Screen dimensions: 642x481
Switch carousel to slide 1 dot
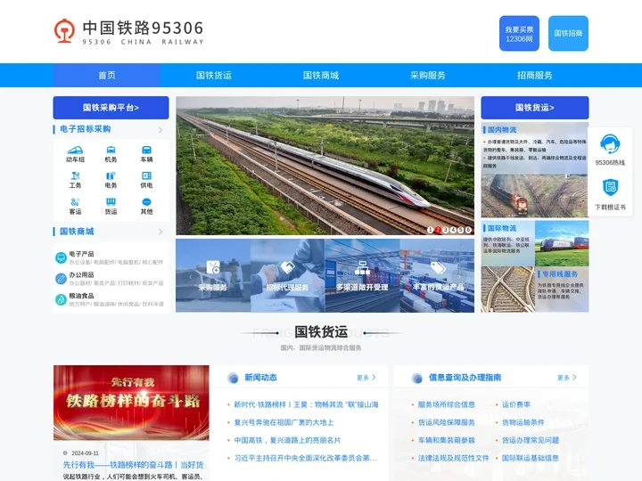tap(431, 230)
